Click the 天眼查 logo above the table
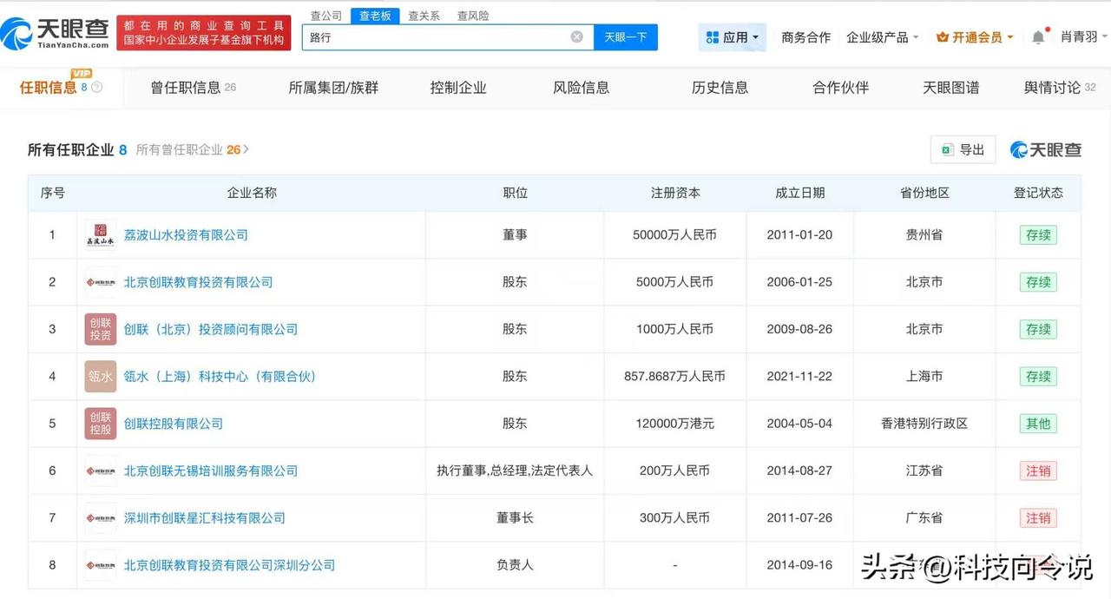This screenshot has width=1111, height=599. pos(1046,149)
